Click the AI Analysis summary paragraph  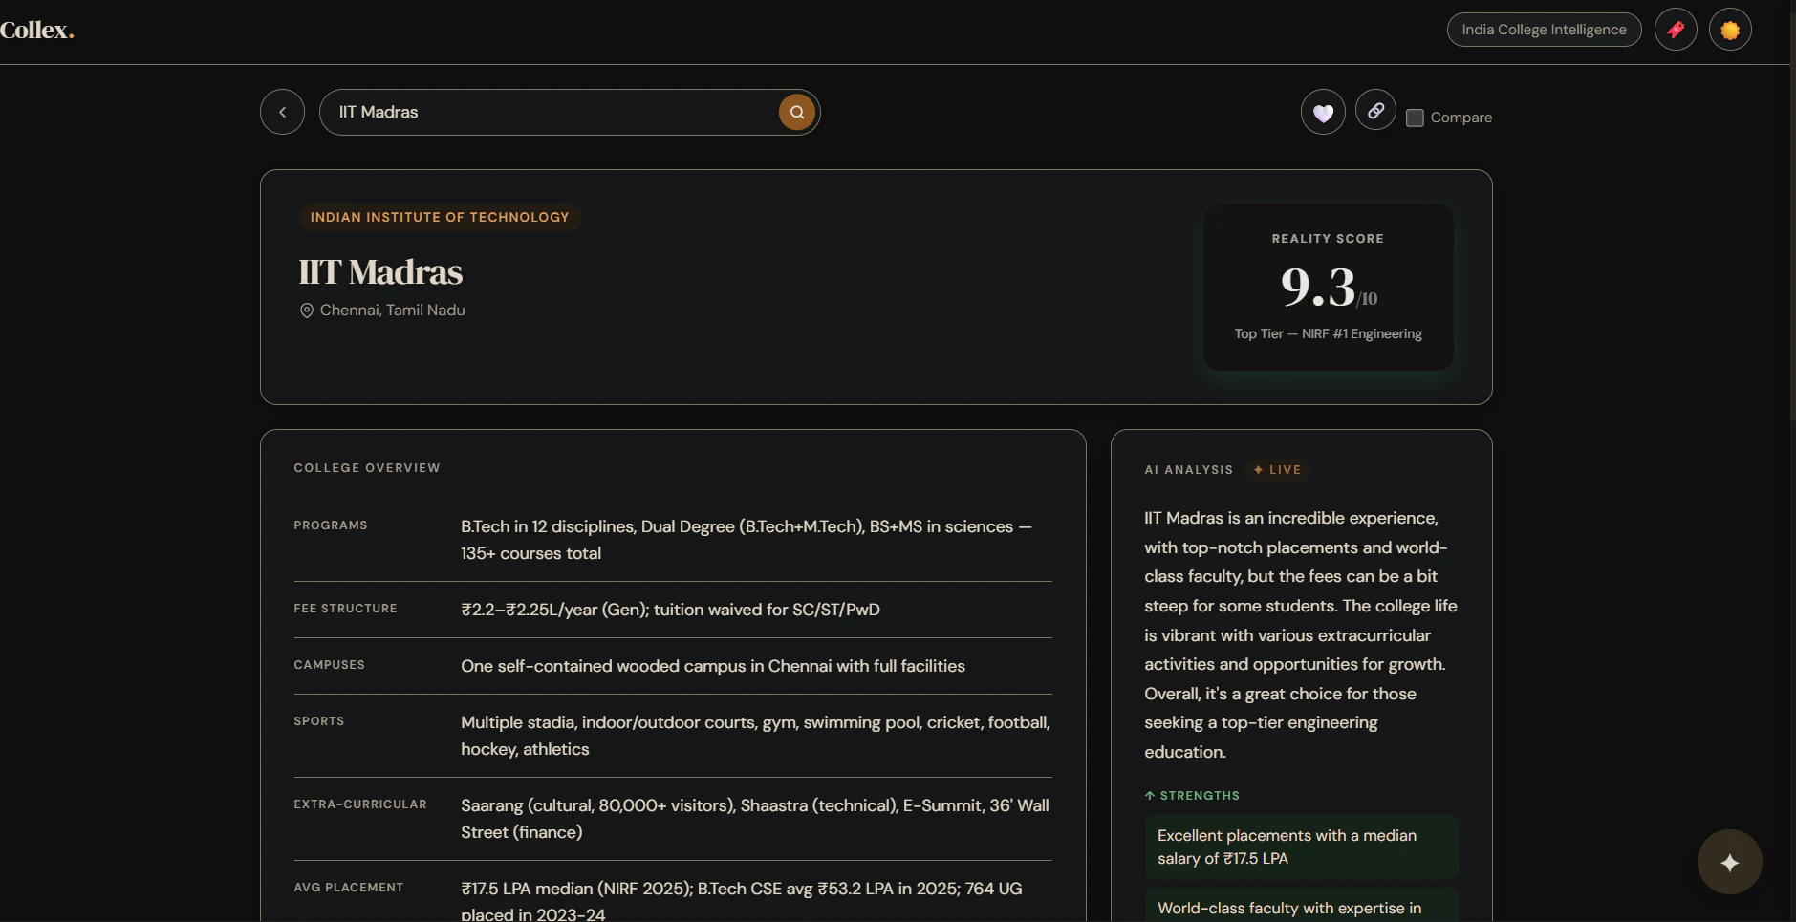[x=1301, y=635]
